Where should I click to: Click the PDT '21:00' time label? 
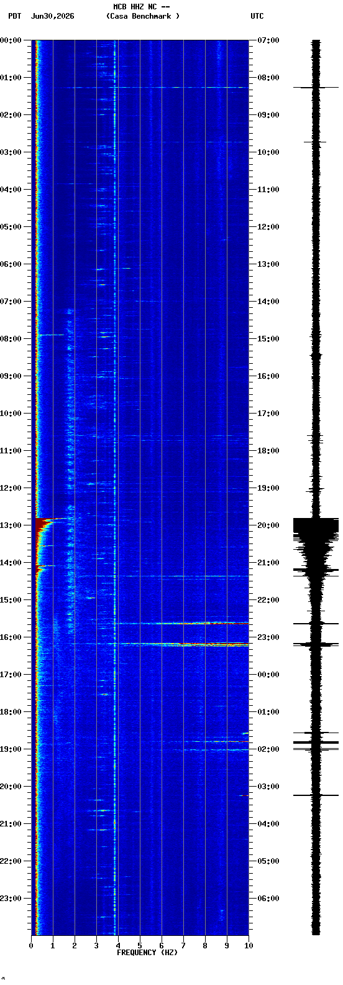(11, 824)
